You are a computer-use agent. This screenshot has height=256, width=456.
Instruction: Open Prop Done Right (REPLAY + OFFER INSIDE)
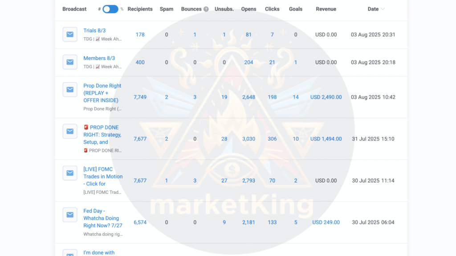pos(102,93)
